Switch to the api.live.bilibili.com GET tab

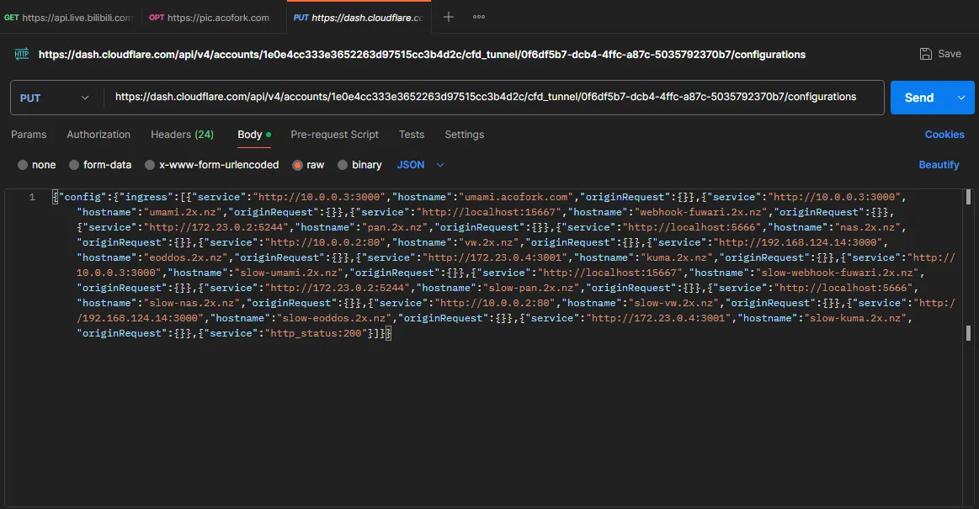[68, 18]
